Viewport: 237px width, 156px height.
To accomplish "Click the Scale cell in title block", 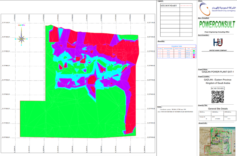I will pos(230,118).
